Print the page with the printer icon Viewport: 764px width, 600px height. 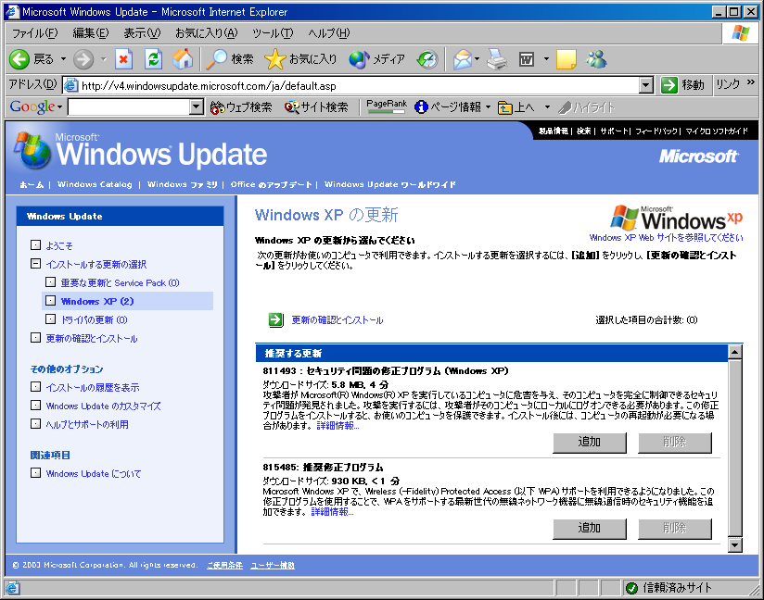(497, 59)
